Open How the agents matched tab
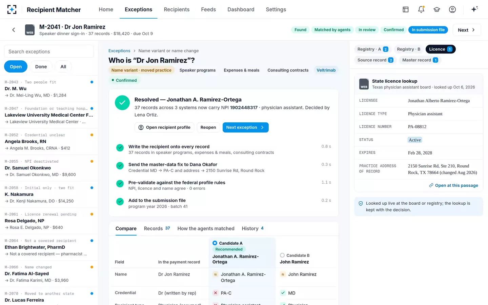Screen dimensions: 488x305 pos(206,229)
